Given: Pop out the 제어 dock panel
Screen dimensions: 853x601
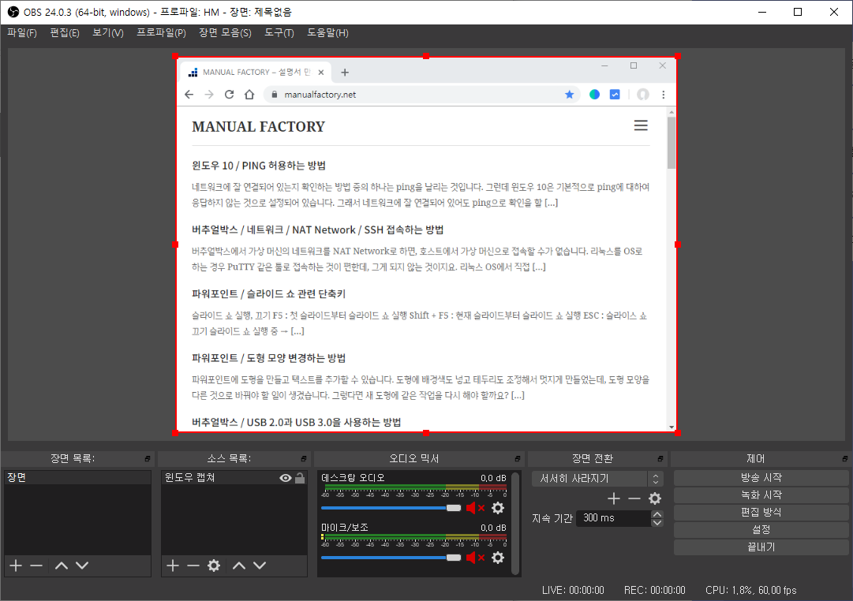Looking at the screenshot, I should [845, 458].
